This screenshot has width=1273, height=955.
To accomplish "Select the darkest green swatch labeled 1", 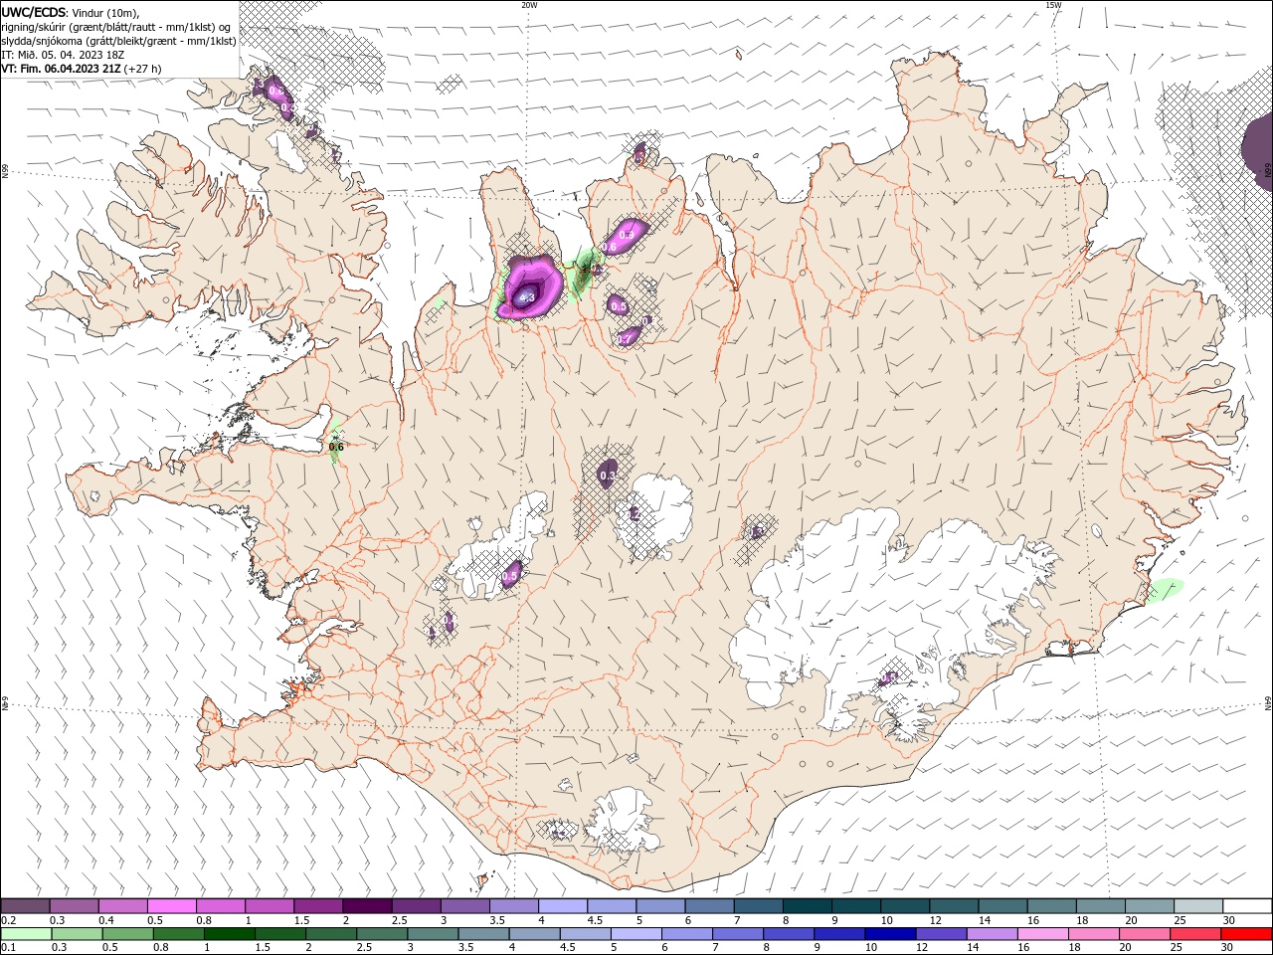I will 230,934.
